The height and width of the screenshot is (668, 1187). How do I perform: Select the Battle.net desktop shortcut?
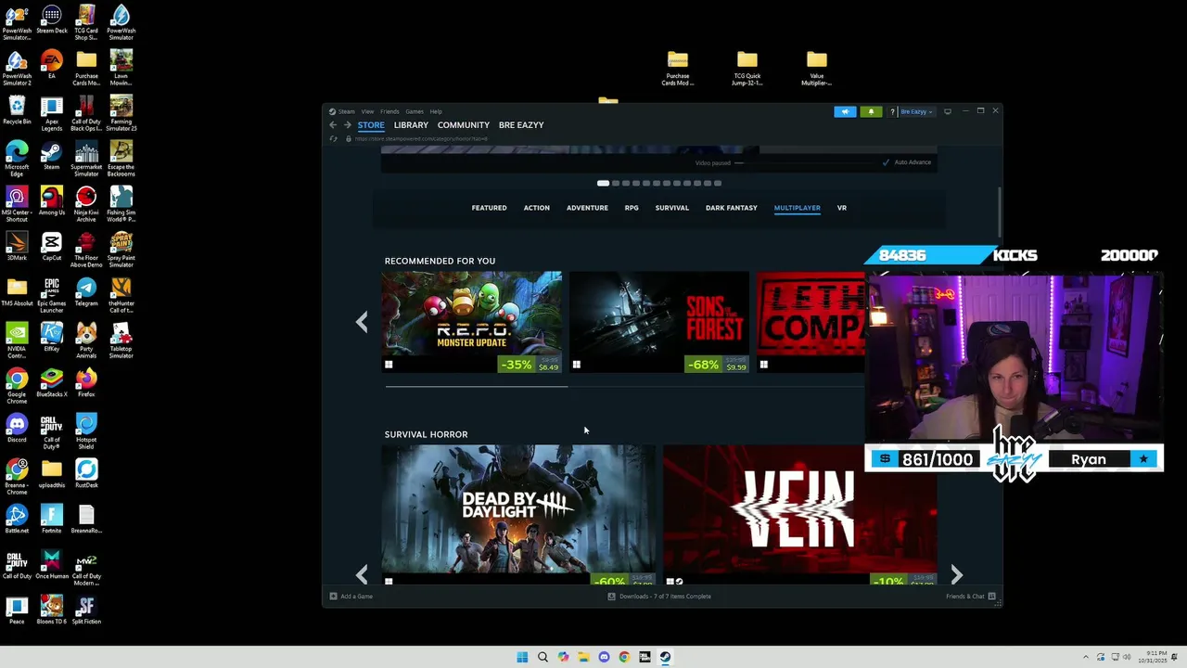tap(17, 520)
